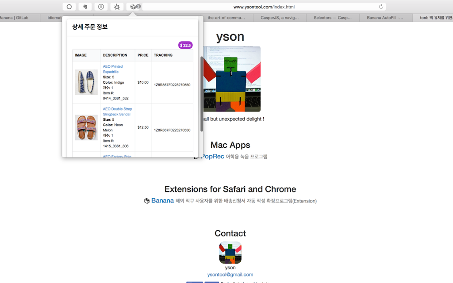
Task: Click item number 1415_3361_806
Action: tap(115, 146)
